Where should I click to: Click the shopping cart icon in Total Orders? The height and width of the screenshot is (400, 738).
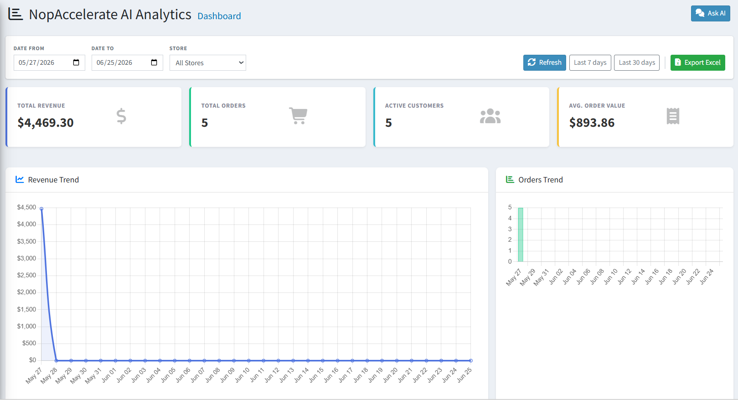tap(298, 116)
